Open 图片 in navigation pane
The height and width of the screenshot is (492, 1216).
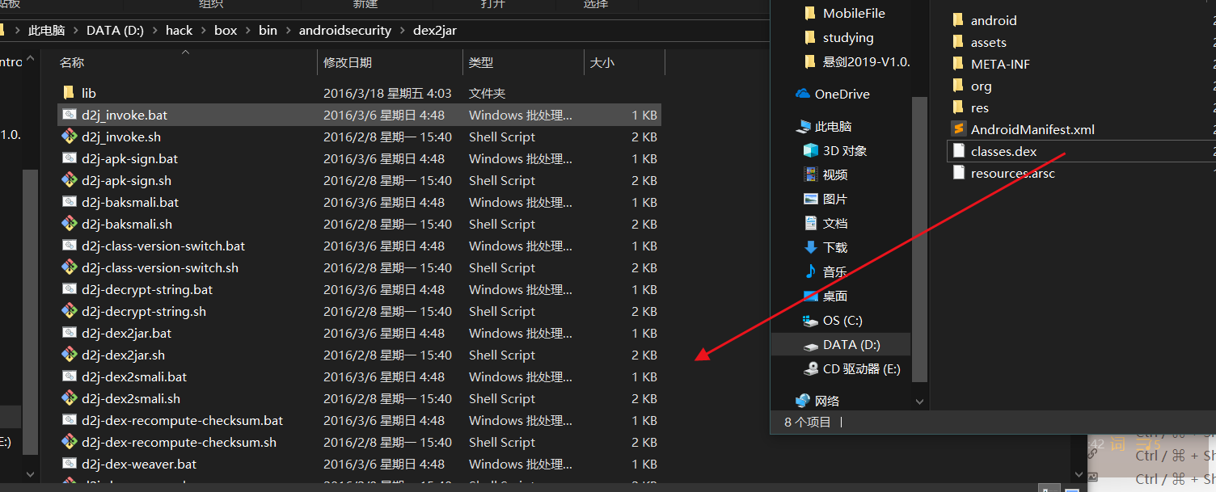click(835, 199)
